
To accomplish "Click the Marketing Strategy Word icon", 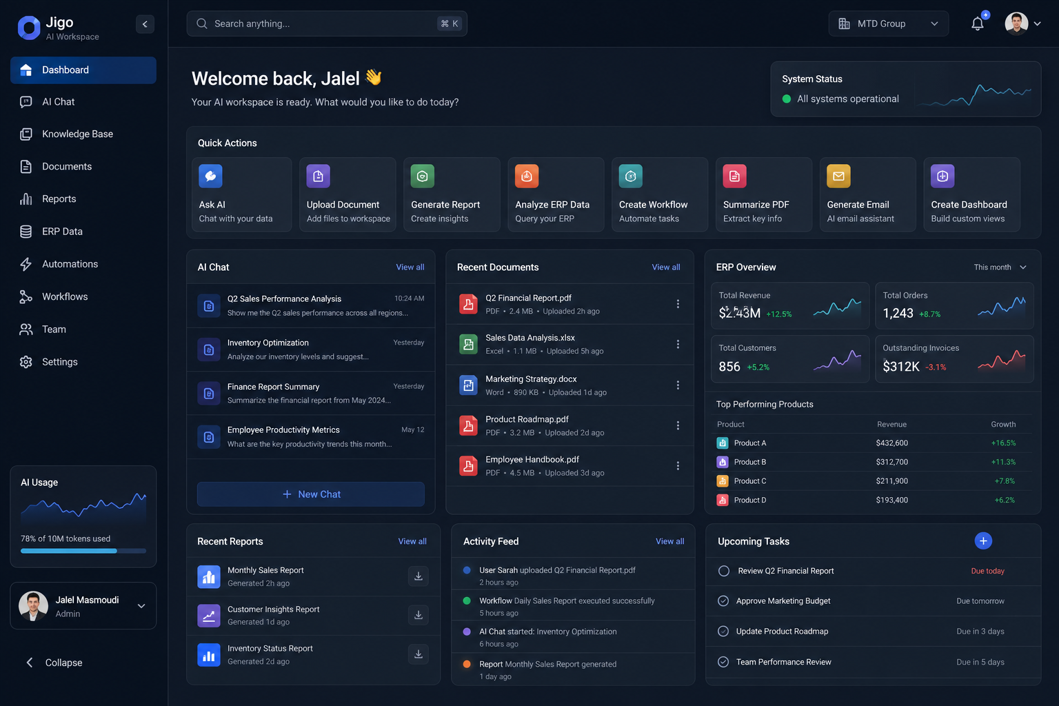I will click(469, 385).
